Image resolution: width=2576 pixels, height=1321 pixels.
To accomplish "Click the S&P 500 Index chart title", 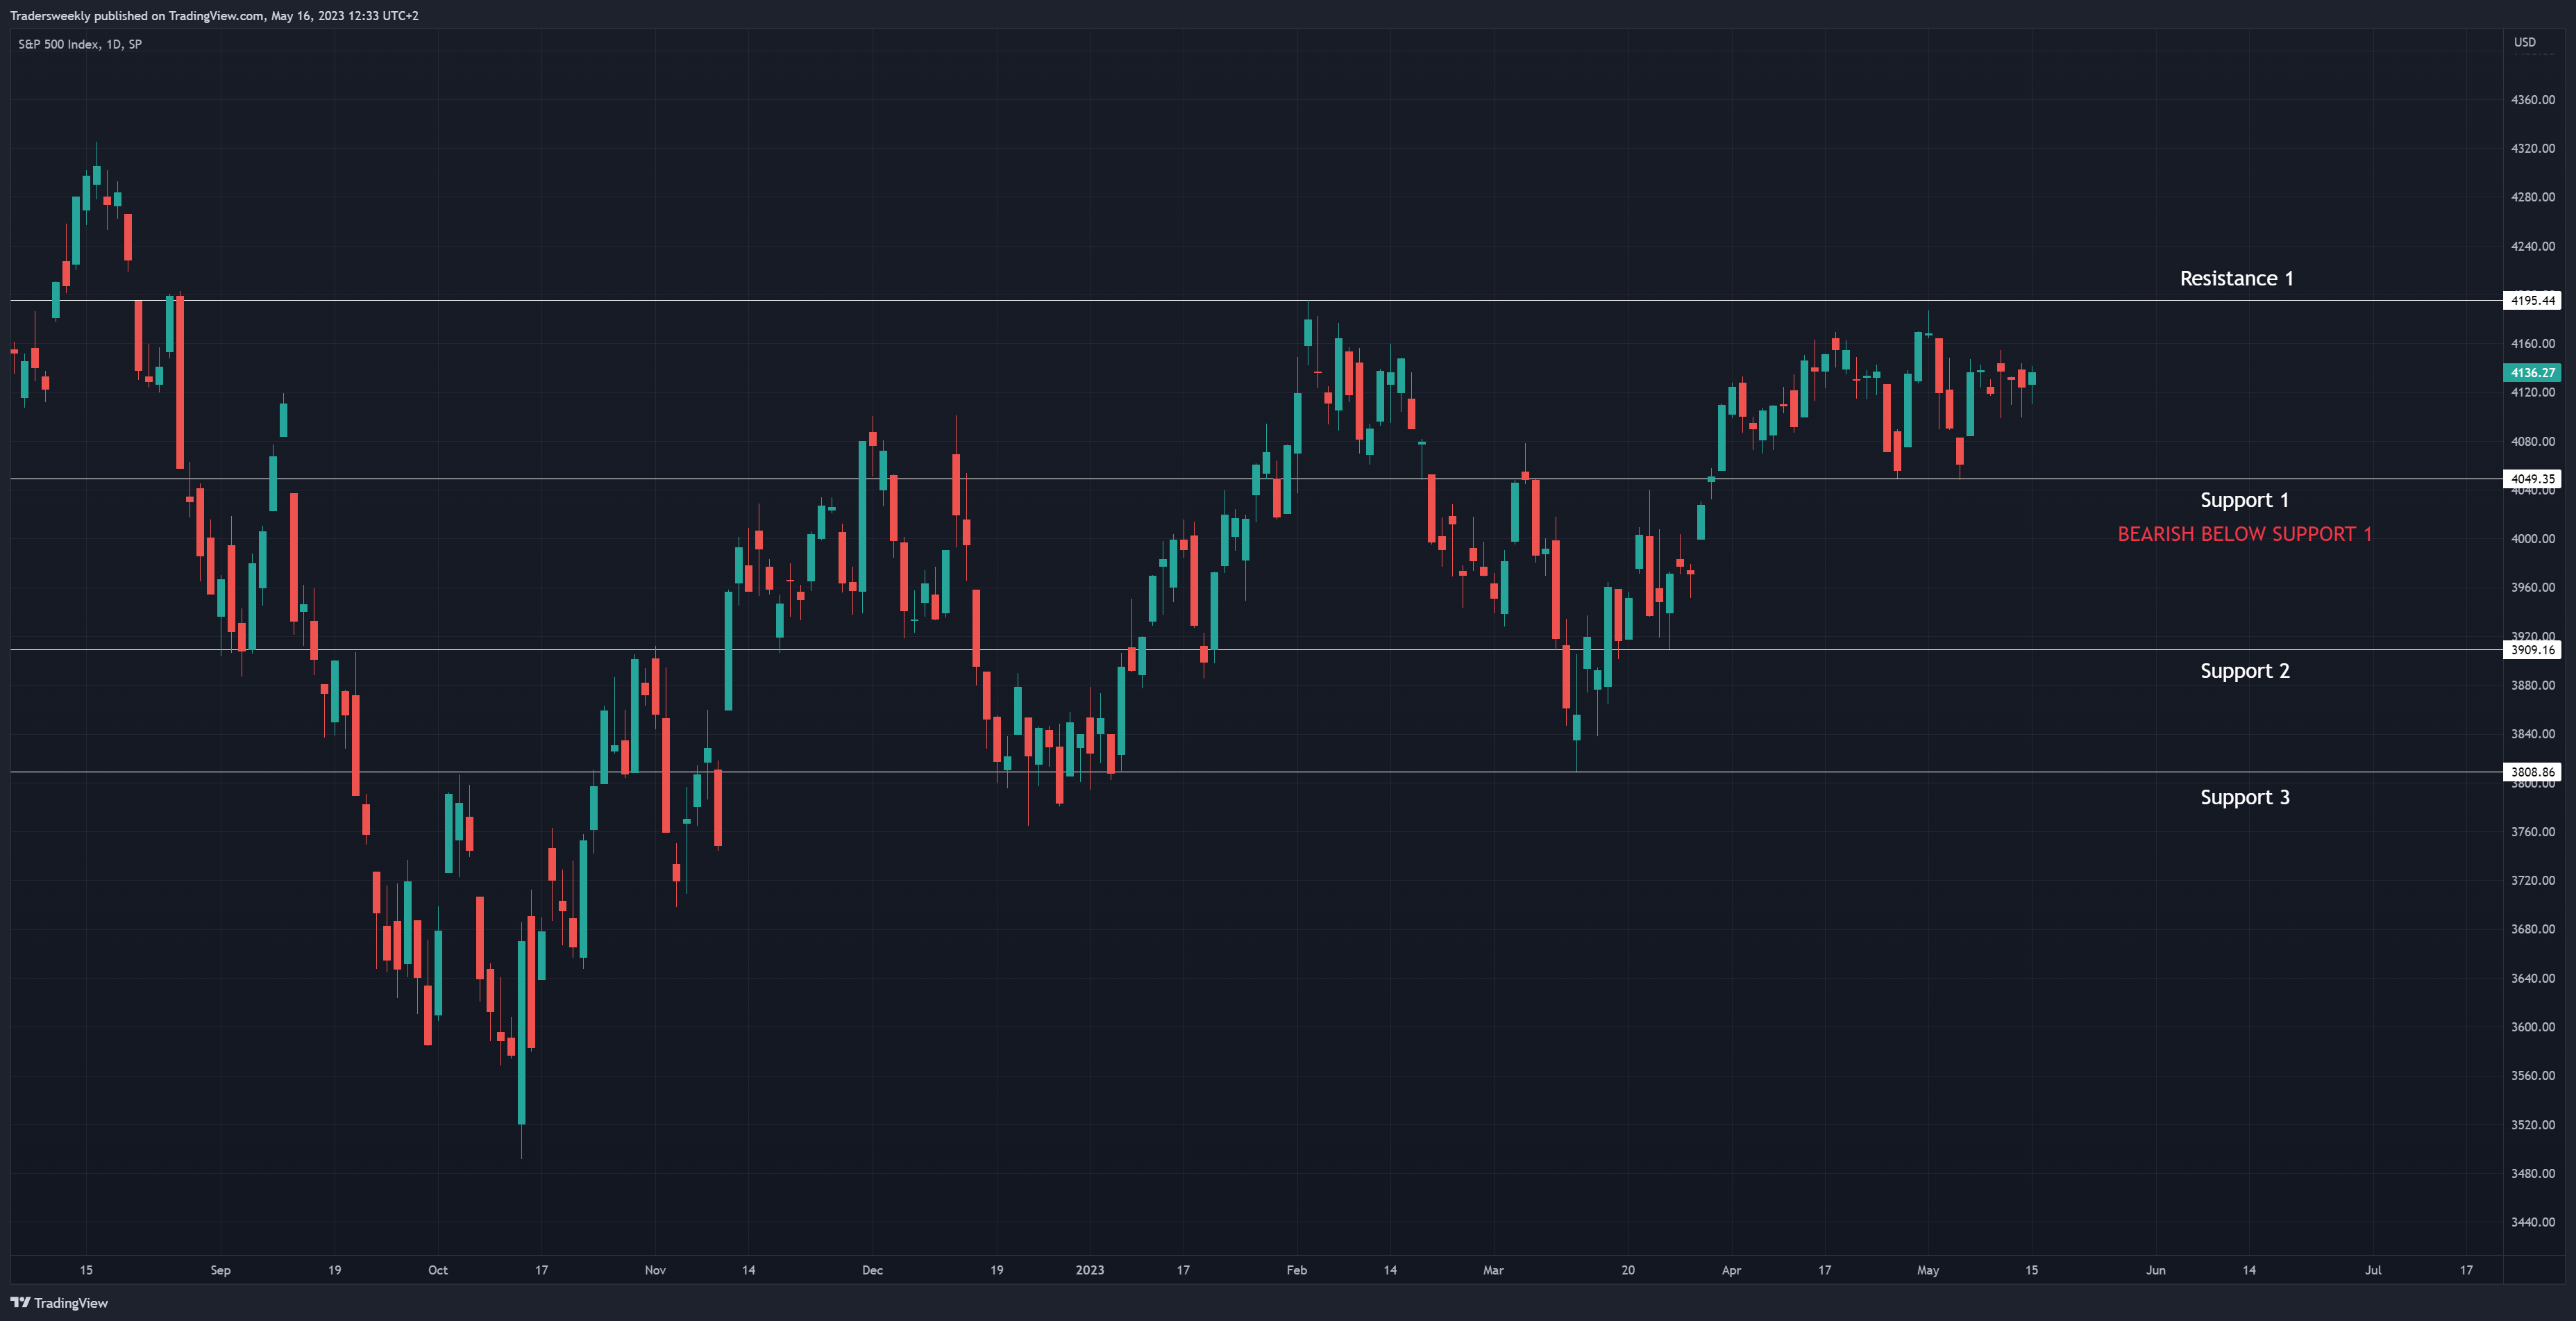I will 80,44.
